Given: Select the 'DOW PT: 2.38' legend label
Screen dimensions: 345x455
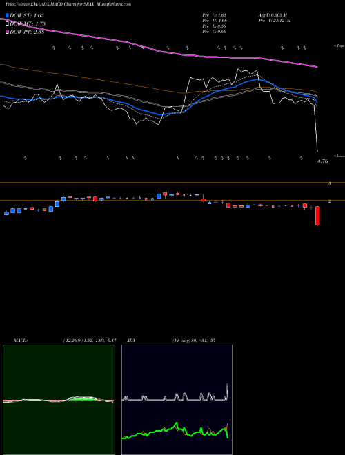Looking at the screenshot, I should [x=27, y=32].
